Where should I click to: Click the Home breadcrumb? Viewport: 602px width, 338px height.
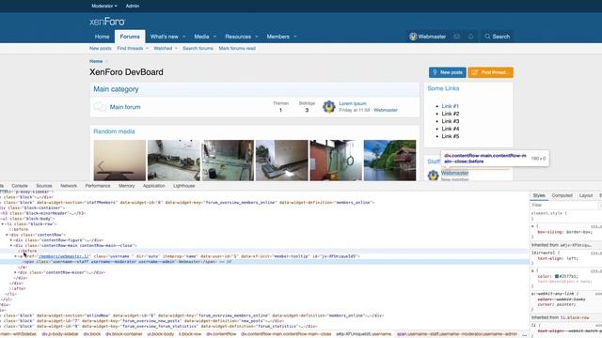pos(96,61)
